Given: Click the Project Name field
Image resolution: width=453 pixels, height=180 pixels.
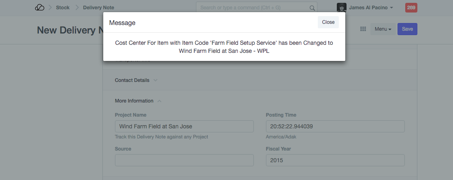Looking at the screenshot, I should [184, 126].
